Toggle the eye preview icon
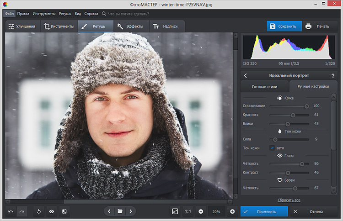Image resolution: width=343 pixels, height=221 pixels. point(51,211)
